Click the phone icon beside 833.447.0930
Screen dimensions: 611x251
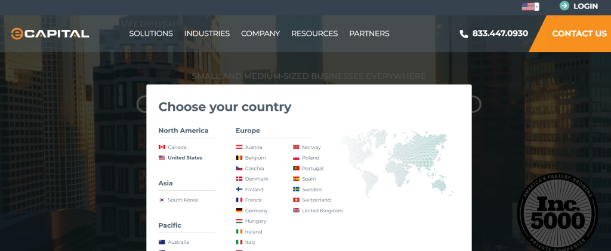pos(464,34)
